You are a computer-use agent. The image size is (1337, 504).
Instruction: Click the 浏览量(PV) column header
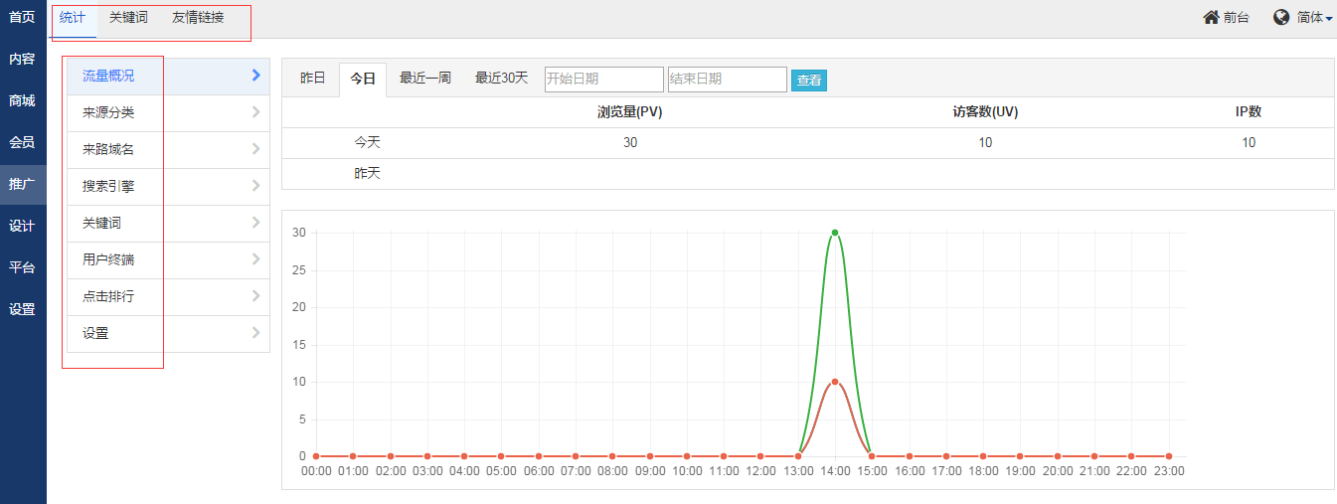[x=630, y=112]
